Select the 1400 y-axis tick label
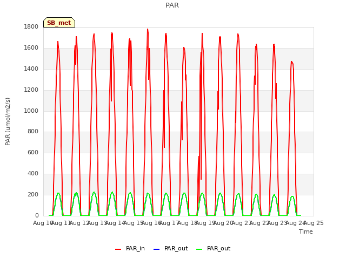The height and width of the screenshot is (259, 346). click(x=31, y=69)
